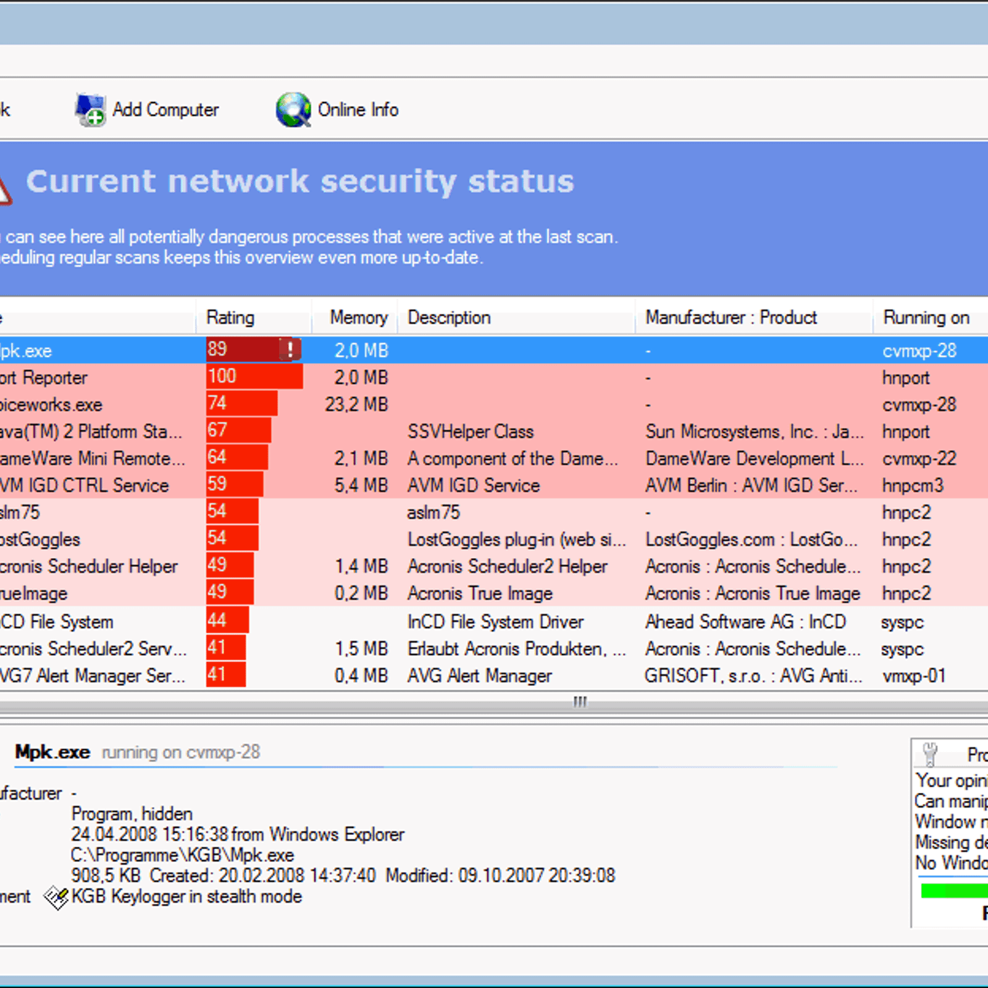The image size is (988, 988).
Task: Click the Add Computer label
Action: point(165,110)
